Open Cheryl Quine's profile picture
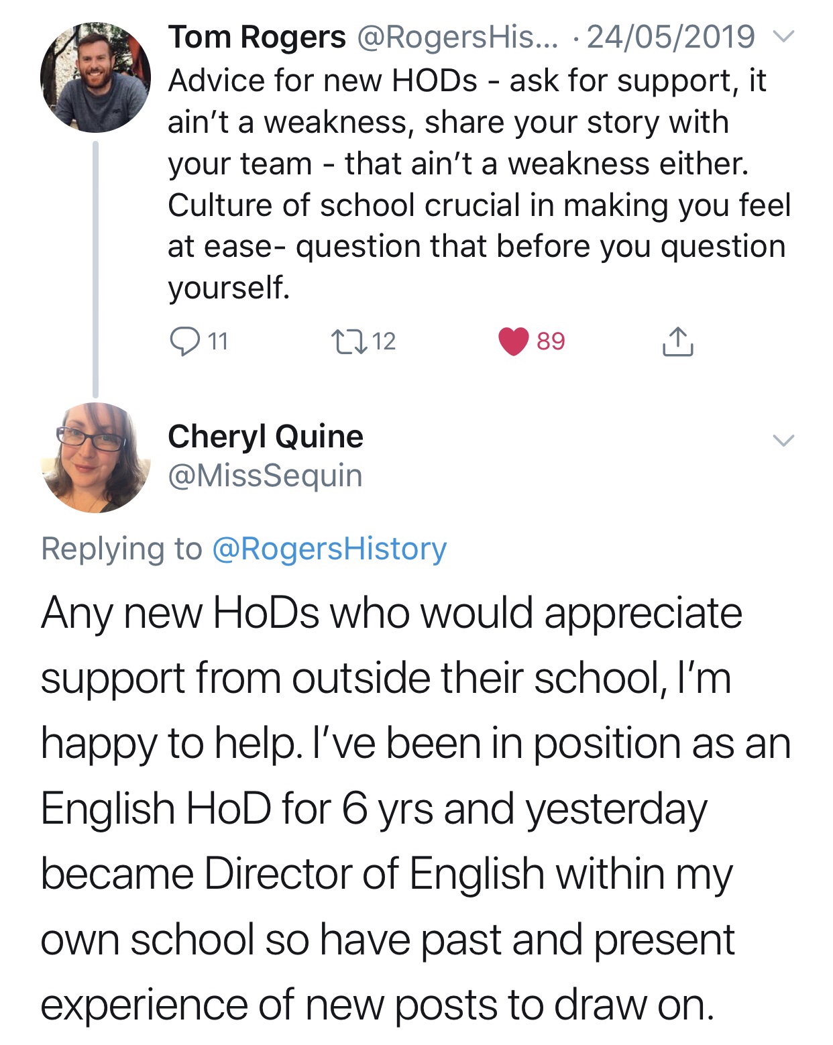The height and width of the screenshot is (1045, 833). click(95, 457)
